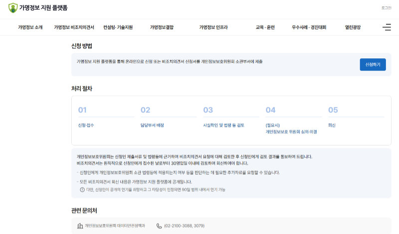The height and width of the screenshot is (234, 399).
Task: Click the info icon before 다만 notice
Action: pyautogui.click(x=82, y=190)
